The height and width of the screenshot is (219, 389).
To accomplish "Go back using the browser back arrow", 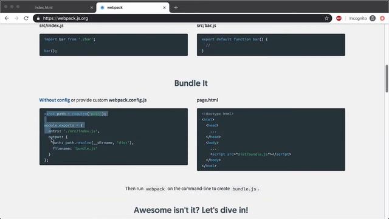I will point(7,18).
